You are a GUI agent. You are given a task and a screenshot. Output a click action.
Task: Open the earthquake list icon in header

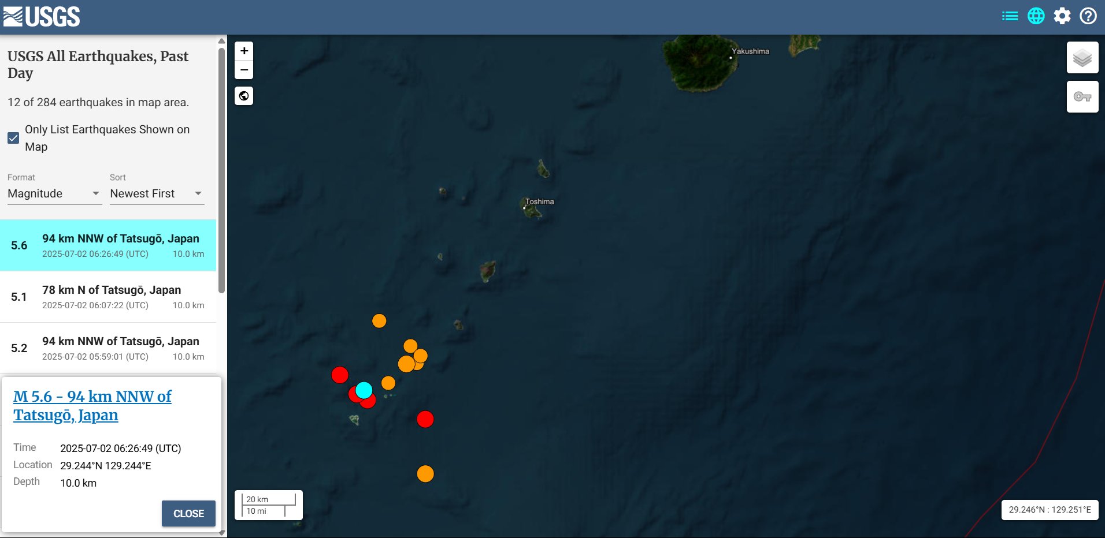click(x=1010, y=16)
